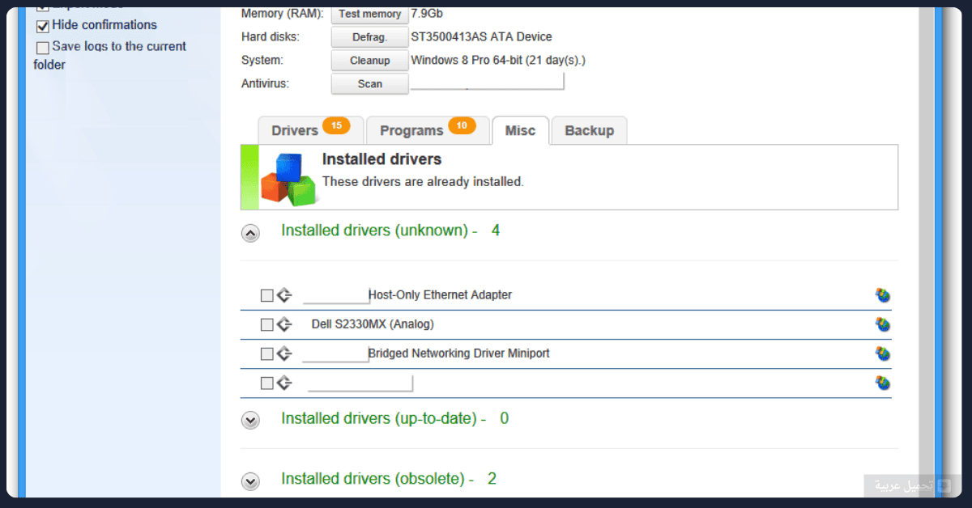Click device icon beside Bridged Networking Driver Miniport
Screen dimensions: 972x508
tap(283, 353)
